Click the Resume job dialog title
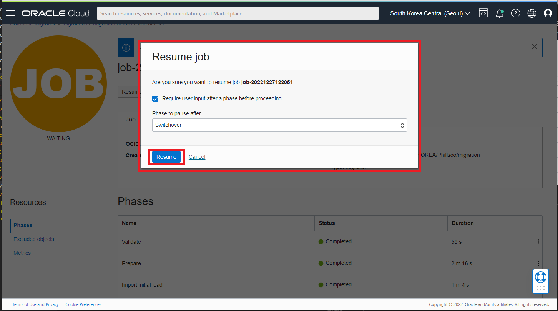Image resolution: width=558 pixels, height=311 pixels. coord(181,57)
